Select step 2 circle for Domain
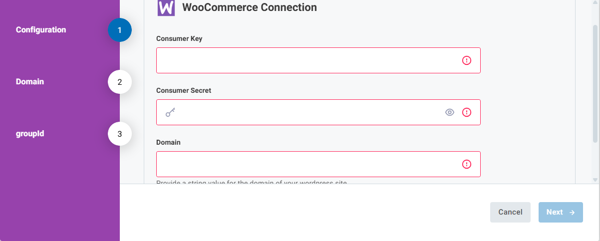This screenshot has width=600, height=241. (x=119, y=82)
